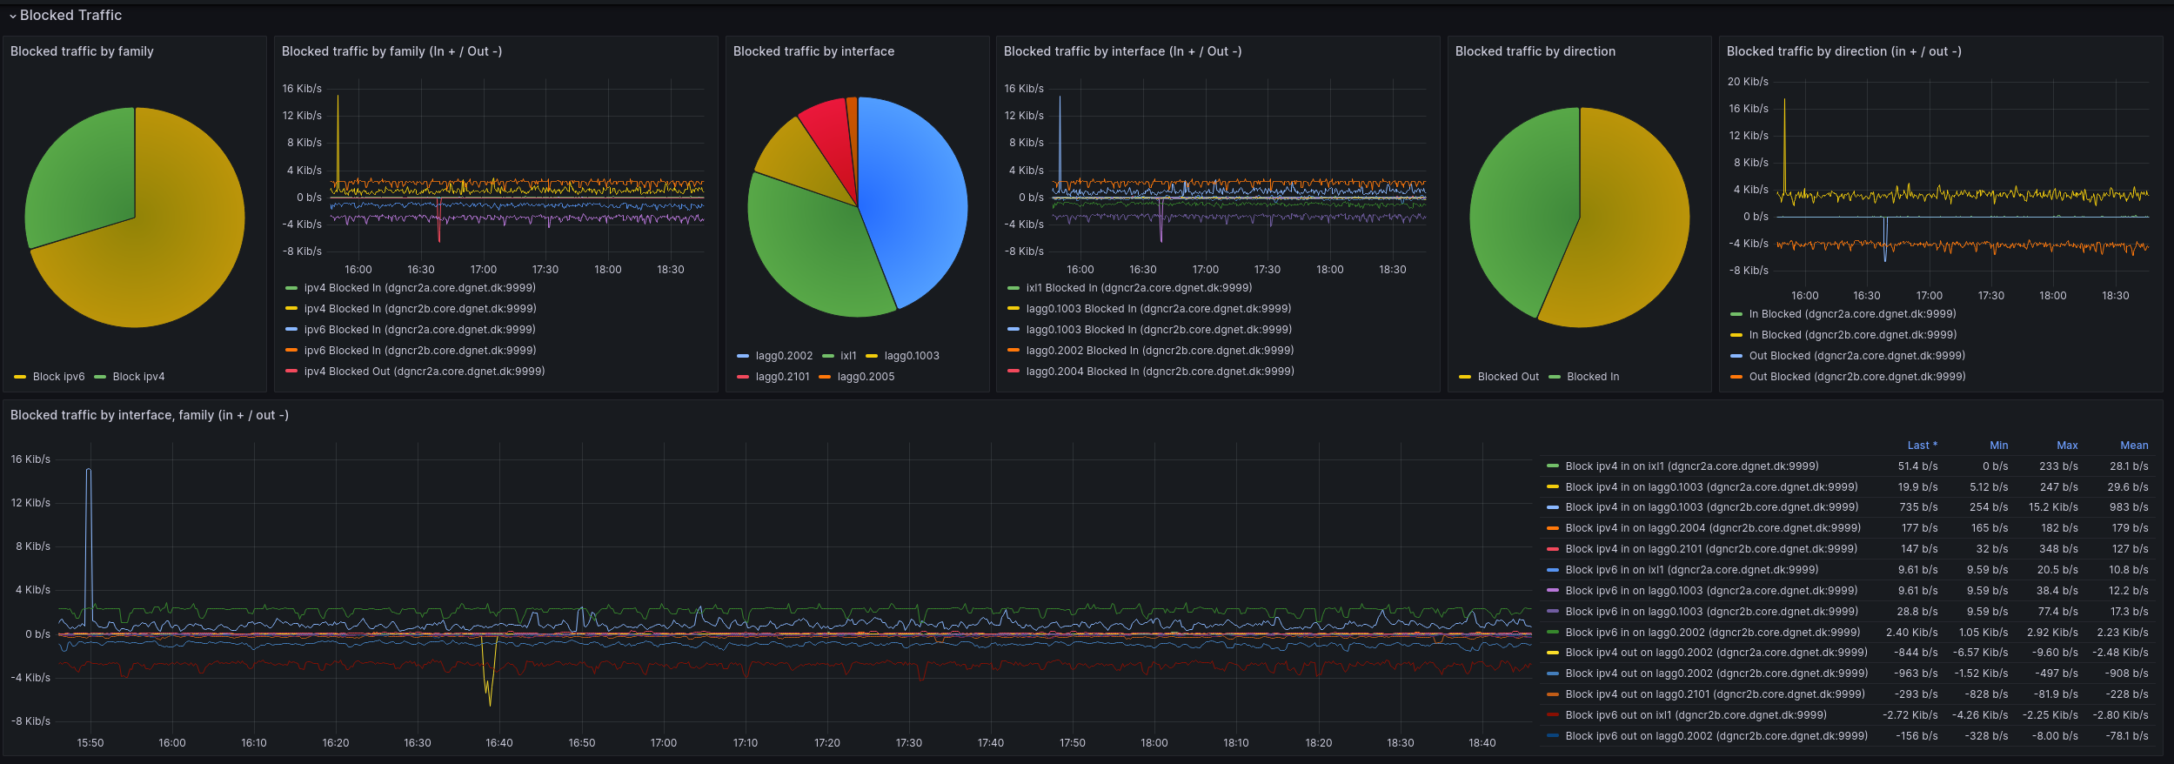Select Block ipv4 in on lagg0.2101 row
Screen dimensions: 2174x764
1711,549
